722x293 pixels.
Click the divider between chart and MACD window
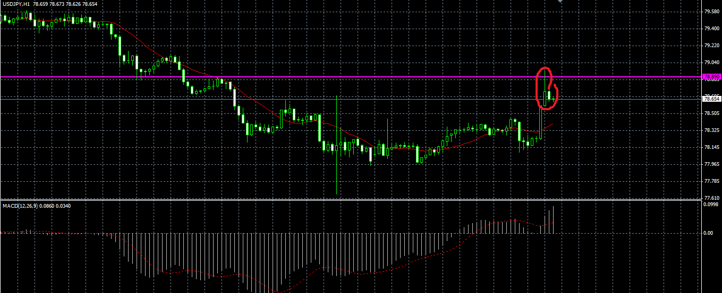(x=351, y=200)
